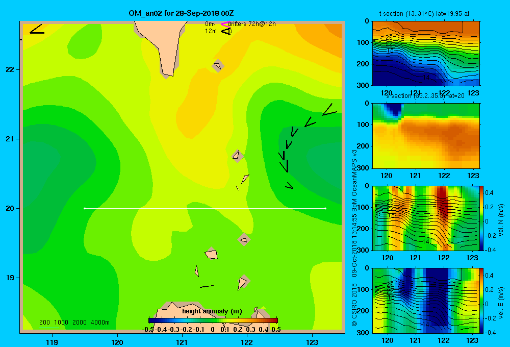Click the right endpoint of the white section line

(325, 208)
